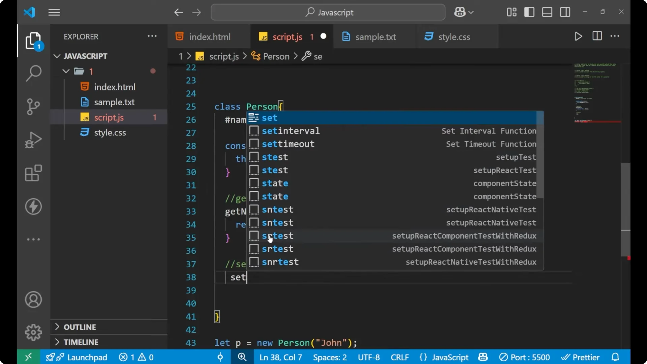Open the Source Control view
Viewport: 647px width, 364px height.
[x=33, y=107]
